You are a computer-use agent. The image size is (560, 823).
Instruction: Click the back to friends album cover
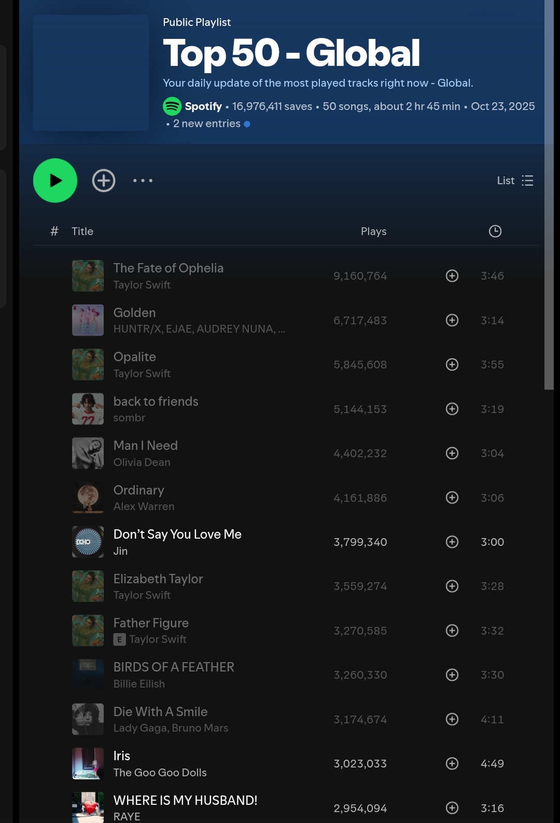[88, 409]
